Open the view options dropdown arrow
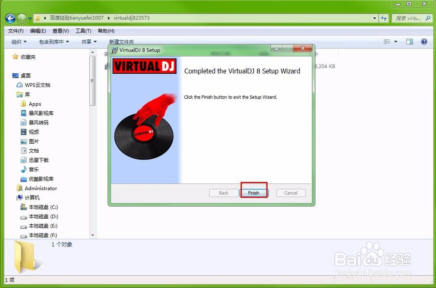 [396, 41]
